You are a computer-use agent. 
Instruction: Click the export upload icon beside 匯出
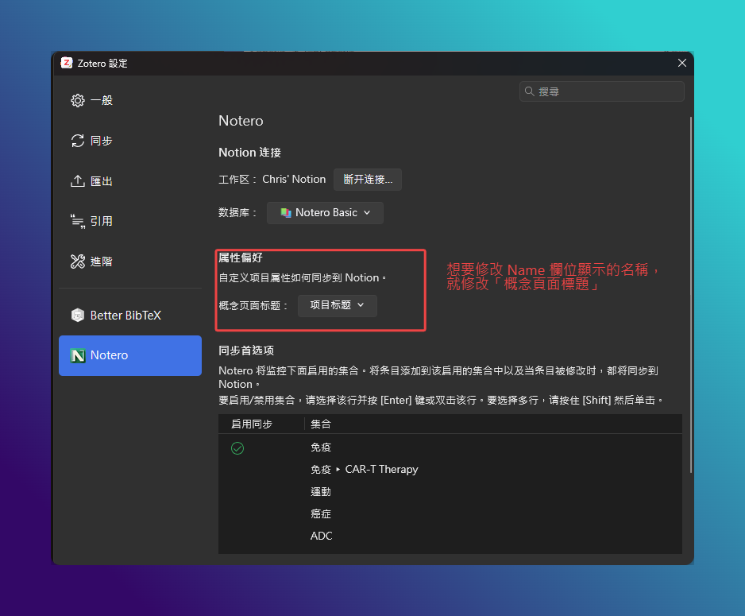[78, 181]
